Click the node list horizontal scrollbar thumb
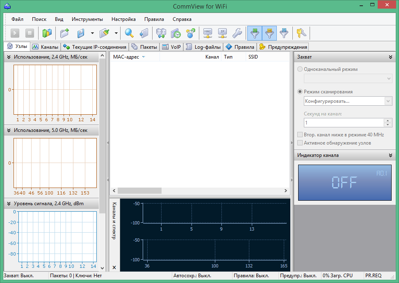The width and height of the screenshot is (399, 283). coord(139,190)
